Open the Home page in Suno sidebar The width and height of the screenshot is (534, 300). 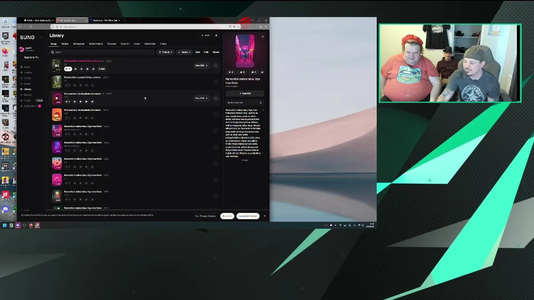[27, 67]
